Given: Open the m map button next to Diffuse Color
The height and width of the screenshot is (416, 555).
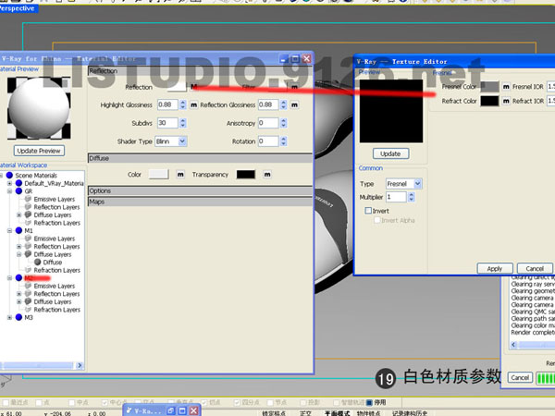Looking at the screenshot, I should tap(180, 175).
